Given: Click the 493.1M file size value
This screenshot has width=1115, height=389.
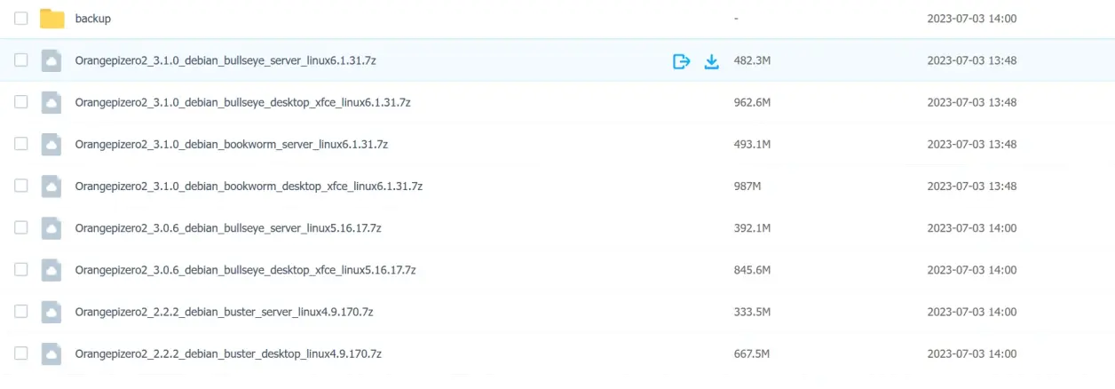Looking at the screenshot, I should point(752,145).
